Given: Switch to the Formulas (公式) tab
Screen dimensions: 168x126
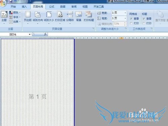Looking at the screenshot, I should [x=52, y=7].
